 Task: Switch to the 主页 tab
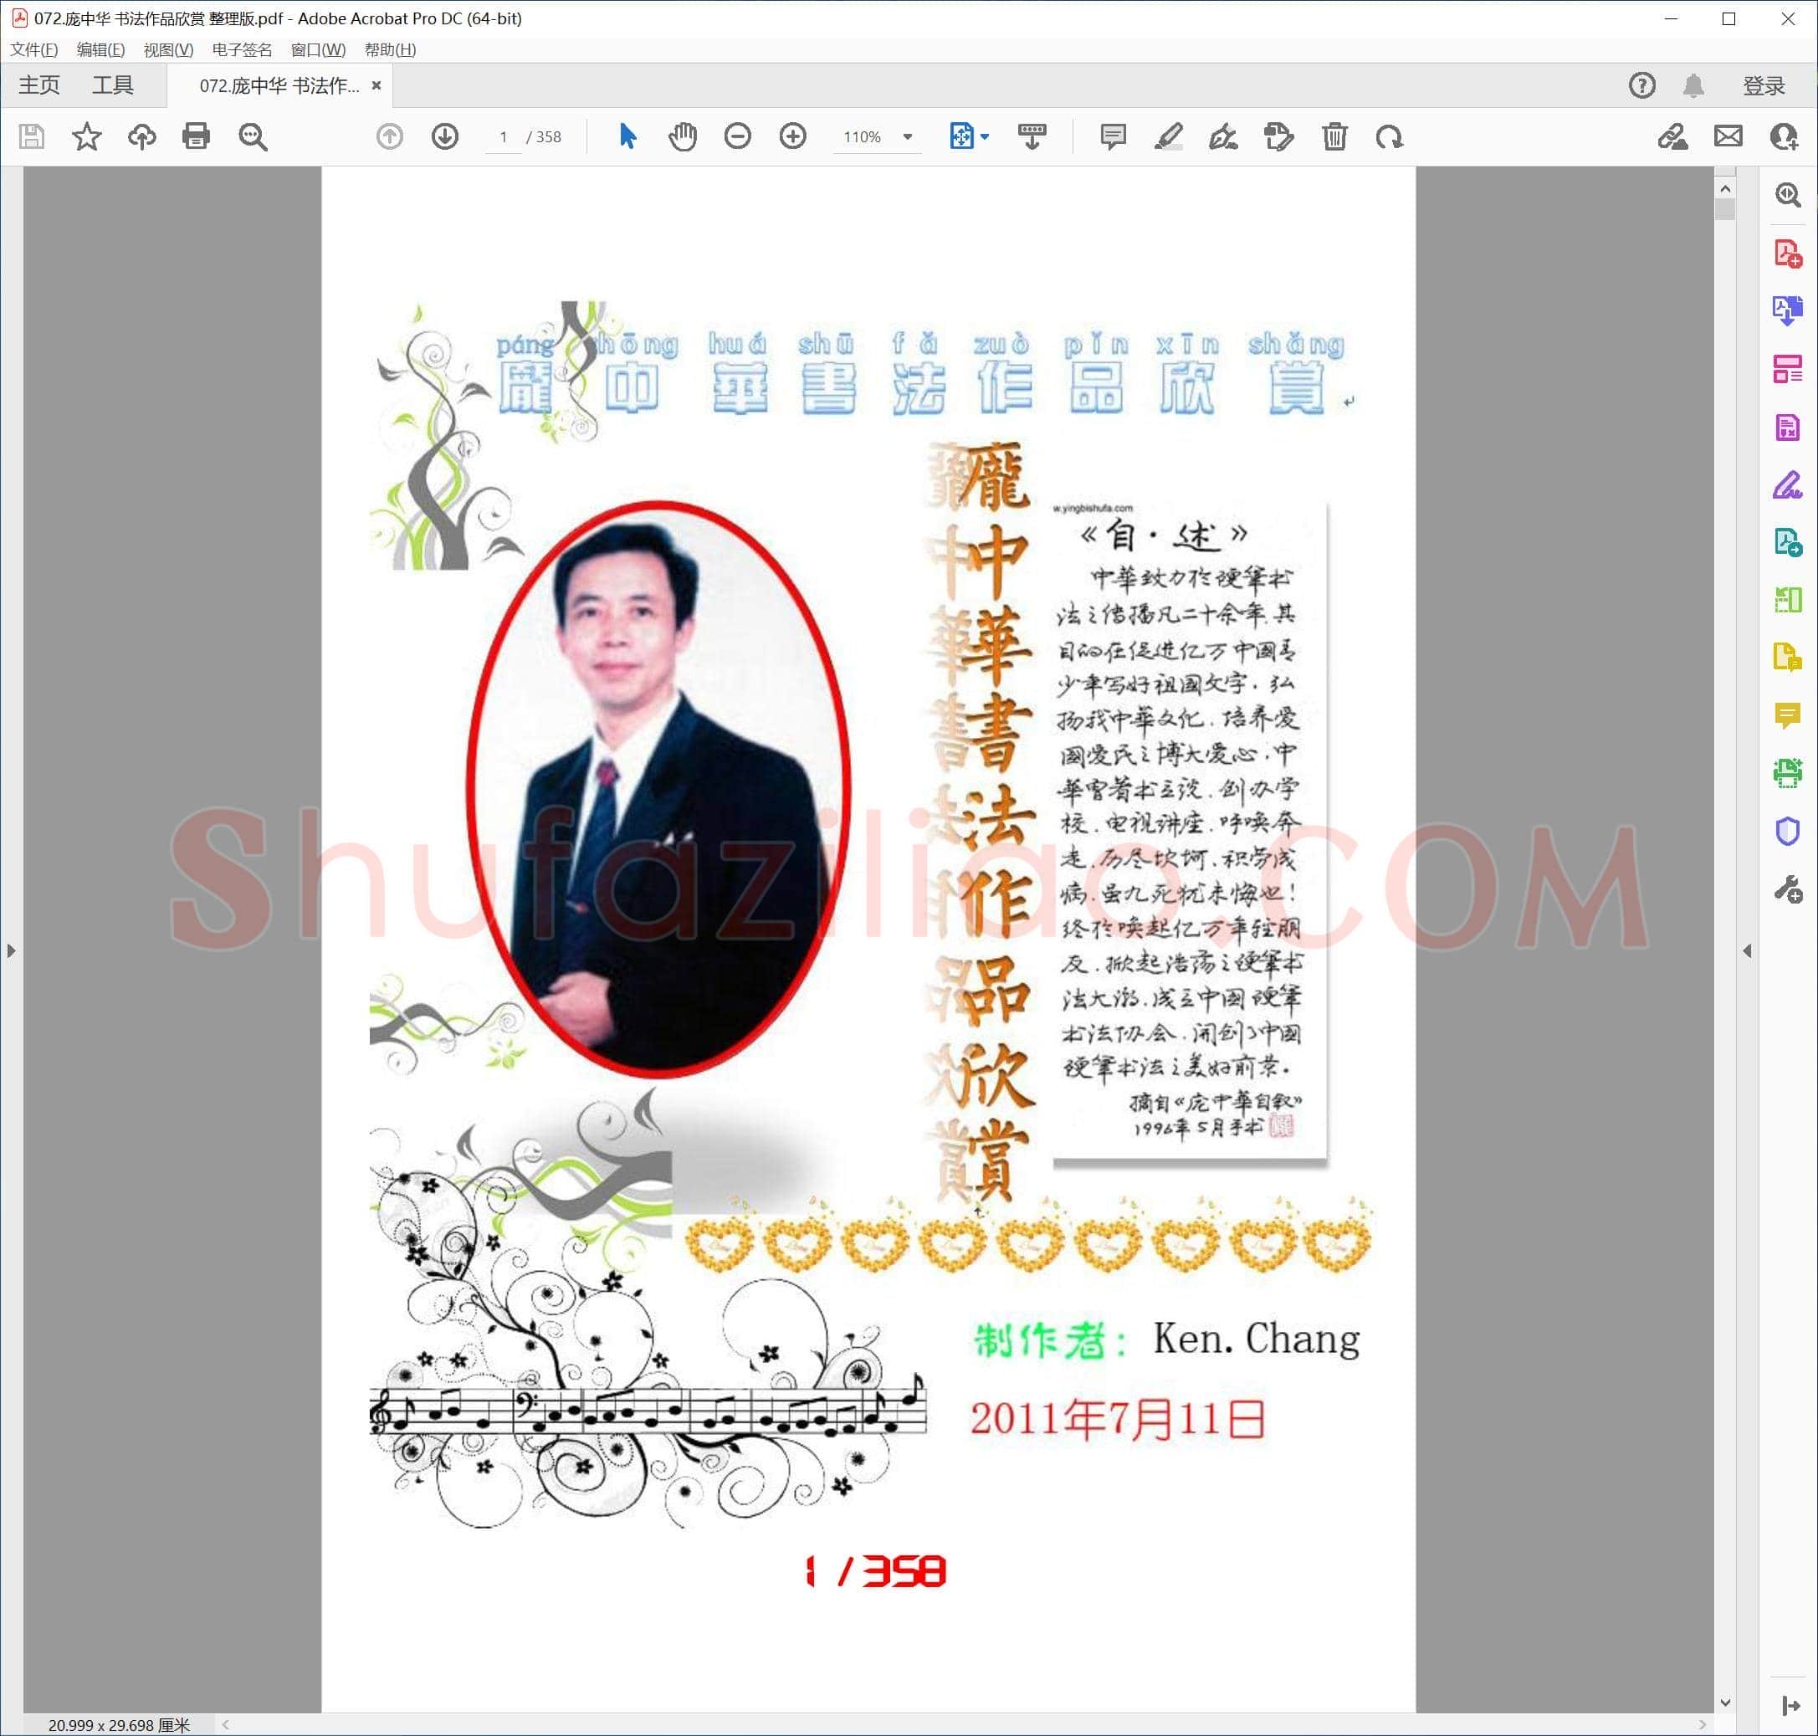pyautogui.click(x=38, y=85)
